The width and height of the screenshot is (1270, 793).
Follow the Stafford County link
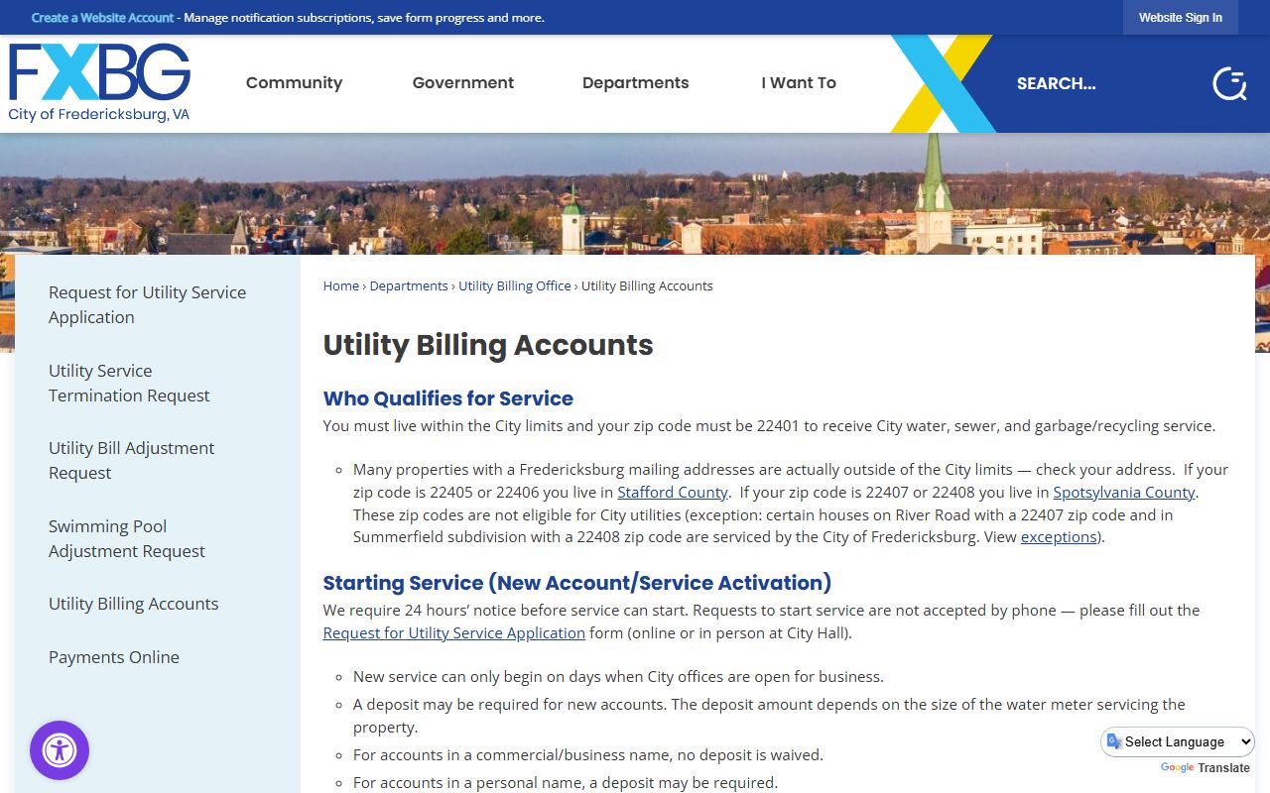673,492
